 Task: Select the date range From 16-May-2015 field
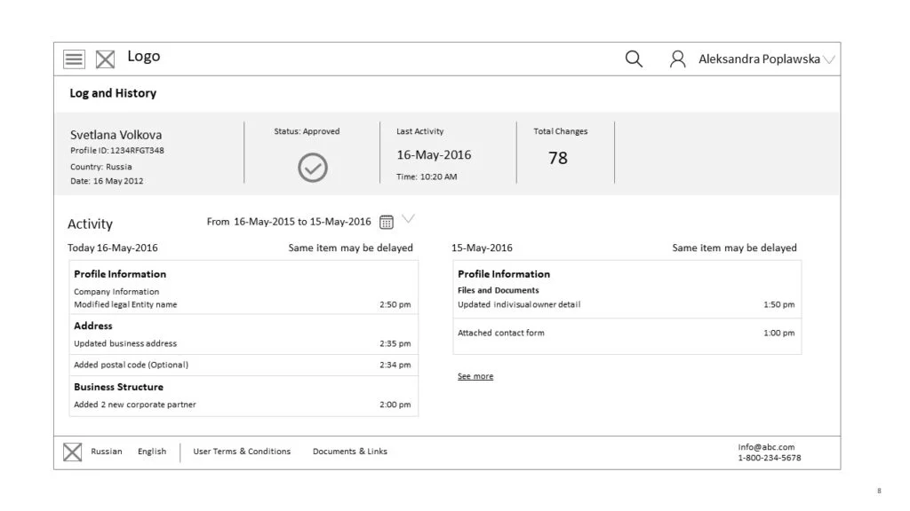289,221
